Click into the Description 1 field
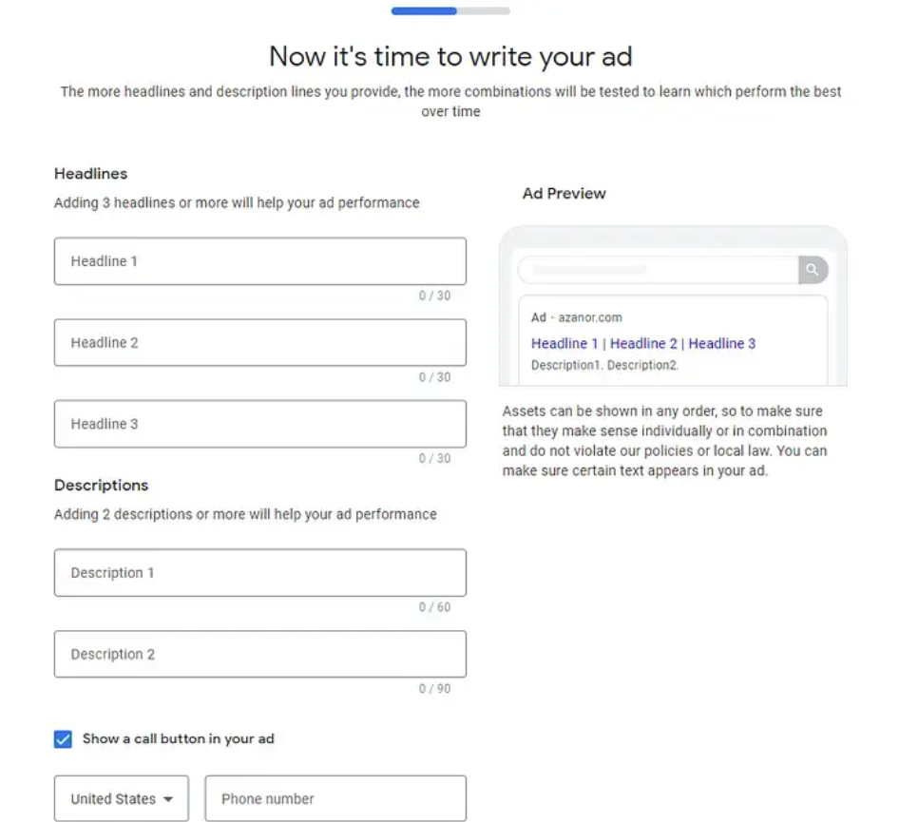Screen dimensions: 899x822 [260, 573]
